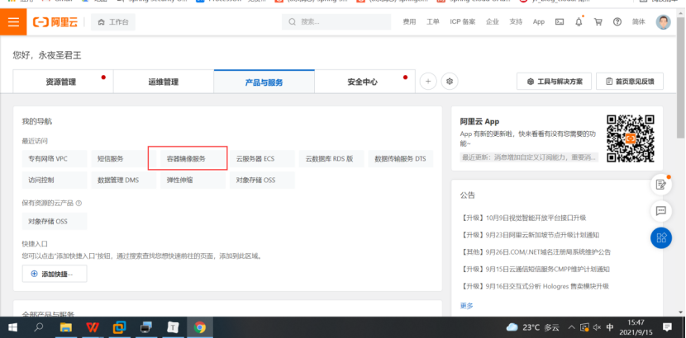
Task: Open 弹性伸缩 shortcut
Action: [193, 180]
